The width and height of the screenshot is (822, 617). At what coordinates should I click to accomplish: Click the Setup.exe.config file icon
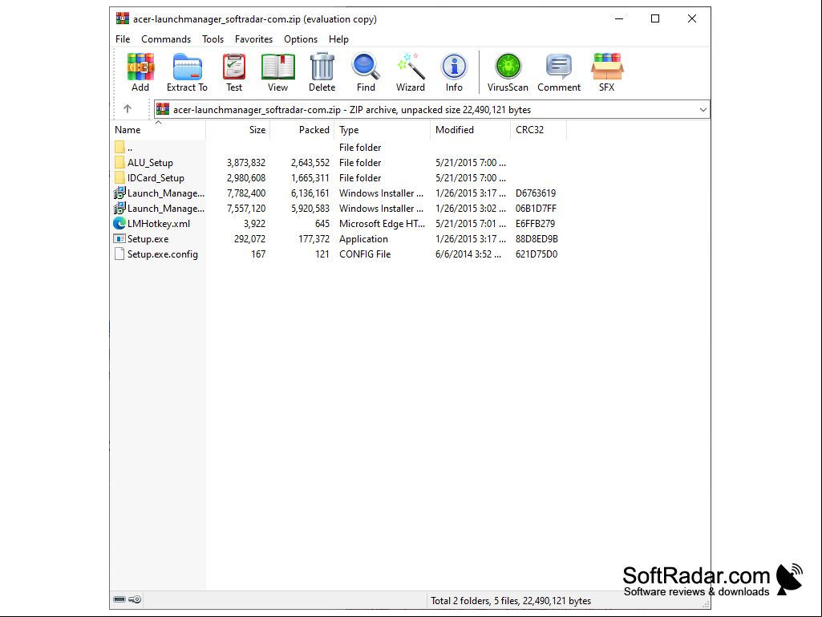pos(119,254)
